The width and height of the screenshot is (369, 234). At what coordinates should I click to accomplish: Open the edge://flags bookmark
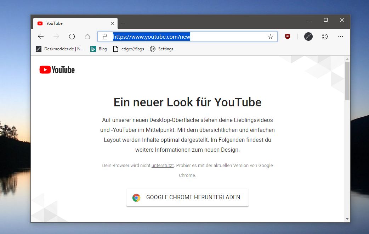[129, 49]
